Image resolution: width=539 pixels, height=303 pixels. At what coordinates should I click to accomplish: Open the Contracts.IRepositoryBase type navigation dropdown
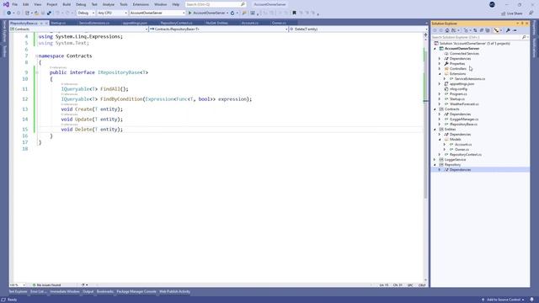click(x=218, y=29)
